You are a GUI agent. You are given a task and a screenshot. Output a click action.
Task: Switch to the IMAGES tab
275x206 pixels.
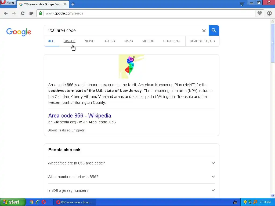pos(70,41)
